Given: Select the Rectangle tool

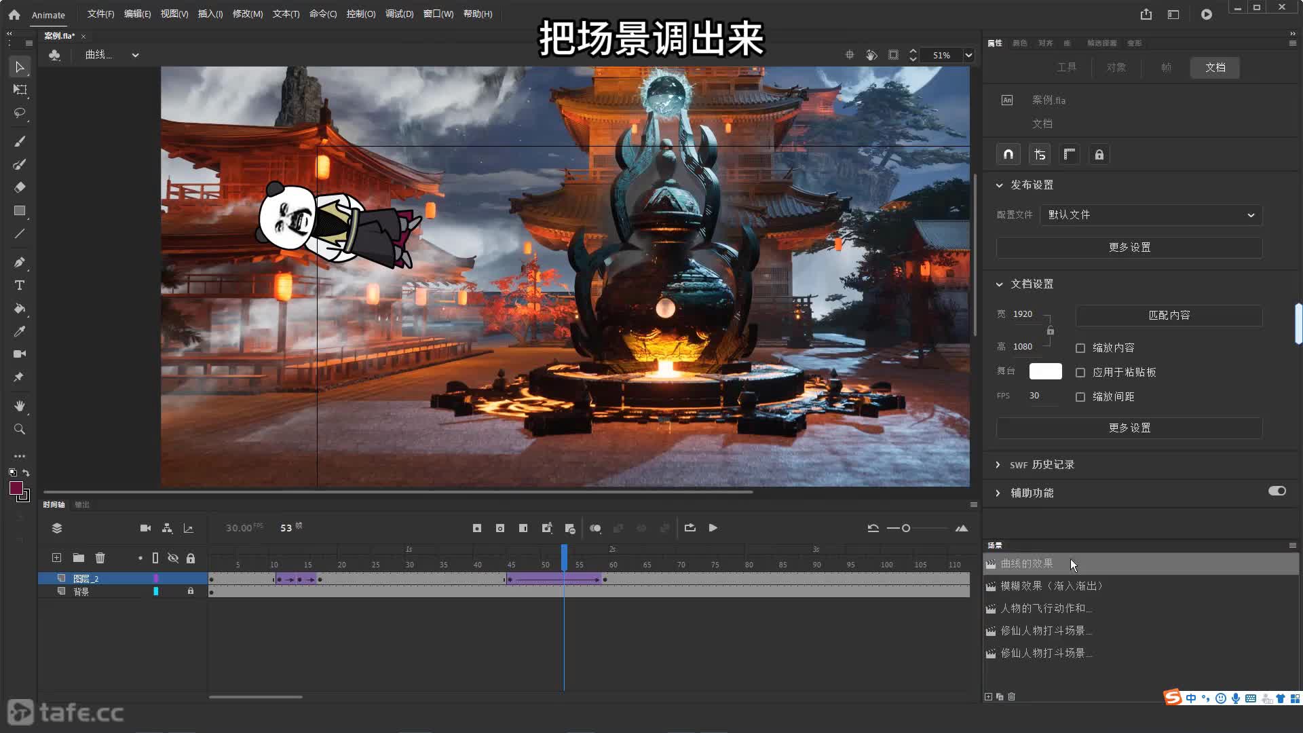Looking at the screenshot, I should point(19,210).
